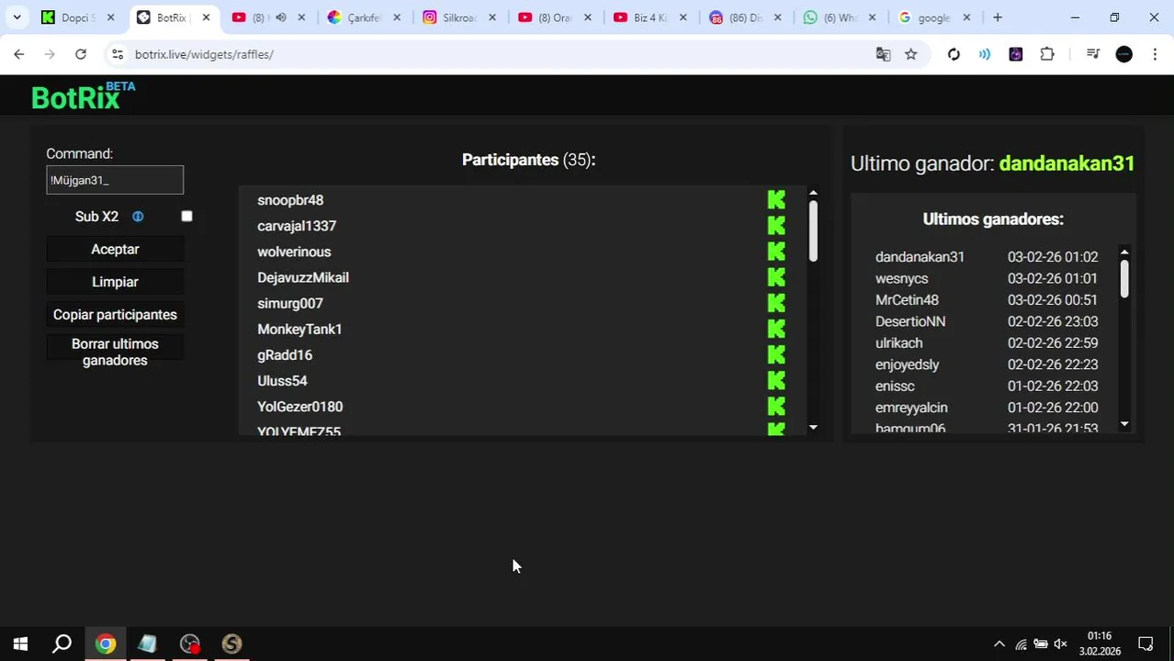Image resolution: width=1174 pixels, height=661 pixels.
Task: Open the notification center icon
Action: tap(1146, 644)
